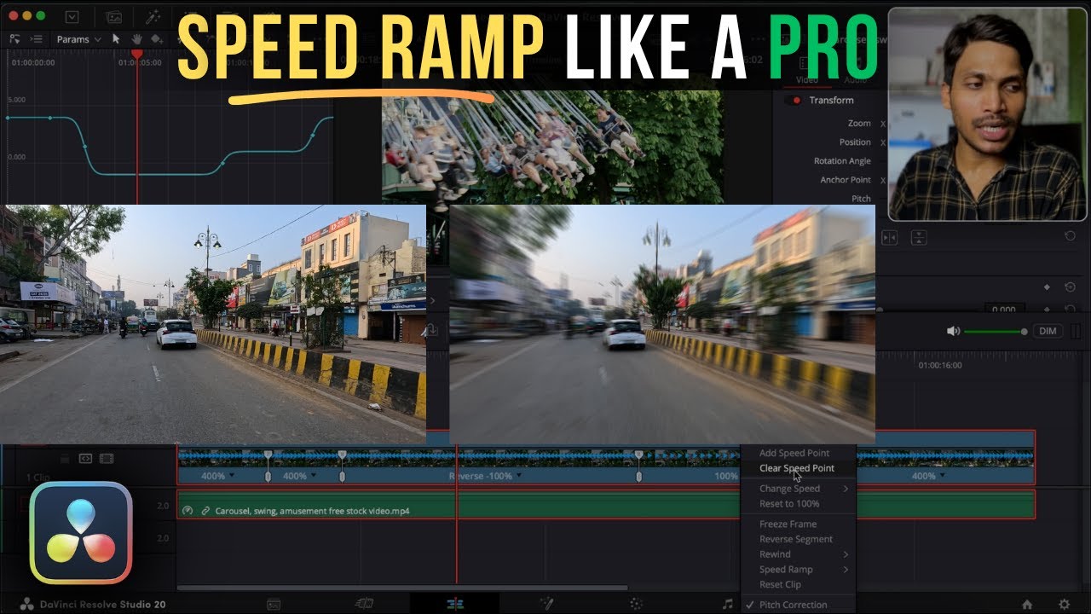This screenshot has width=1091, height=614.
Task: Click the list lines icon beside Params
Action: [x=38, y=39]
